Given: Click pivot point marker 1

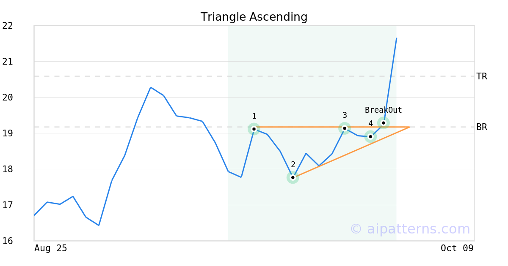Looking at the screenshot, I should 254,129.
